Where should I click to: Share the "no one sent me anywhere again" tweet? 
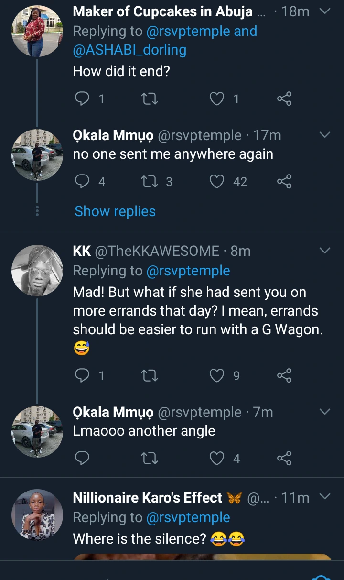pyautogui.click(x=284, y=182)
